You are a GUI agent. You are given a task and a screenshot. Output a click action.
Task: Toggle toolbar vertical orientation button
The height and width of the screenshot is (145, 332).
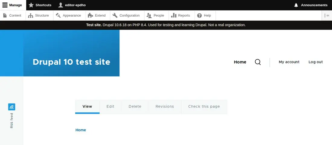327,15
